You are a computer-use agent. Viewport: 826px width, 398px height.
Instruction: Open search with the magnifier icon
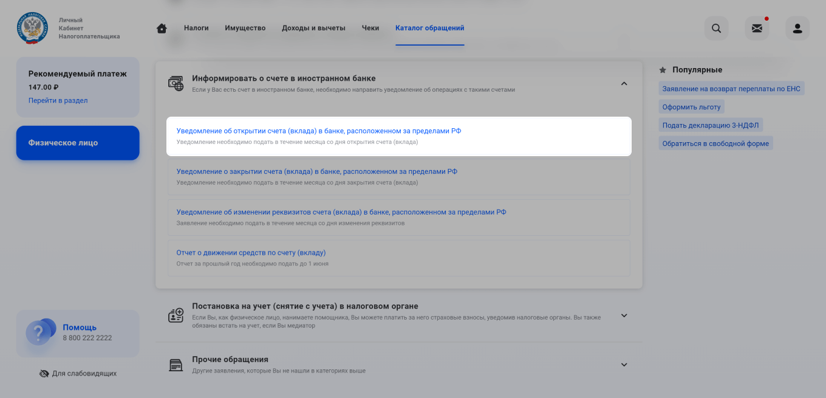pyautogui.click(x=716, y=29)
